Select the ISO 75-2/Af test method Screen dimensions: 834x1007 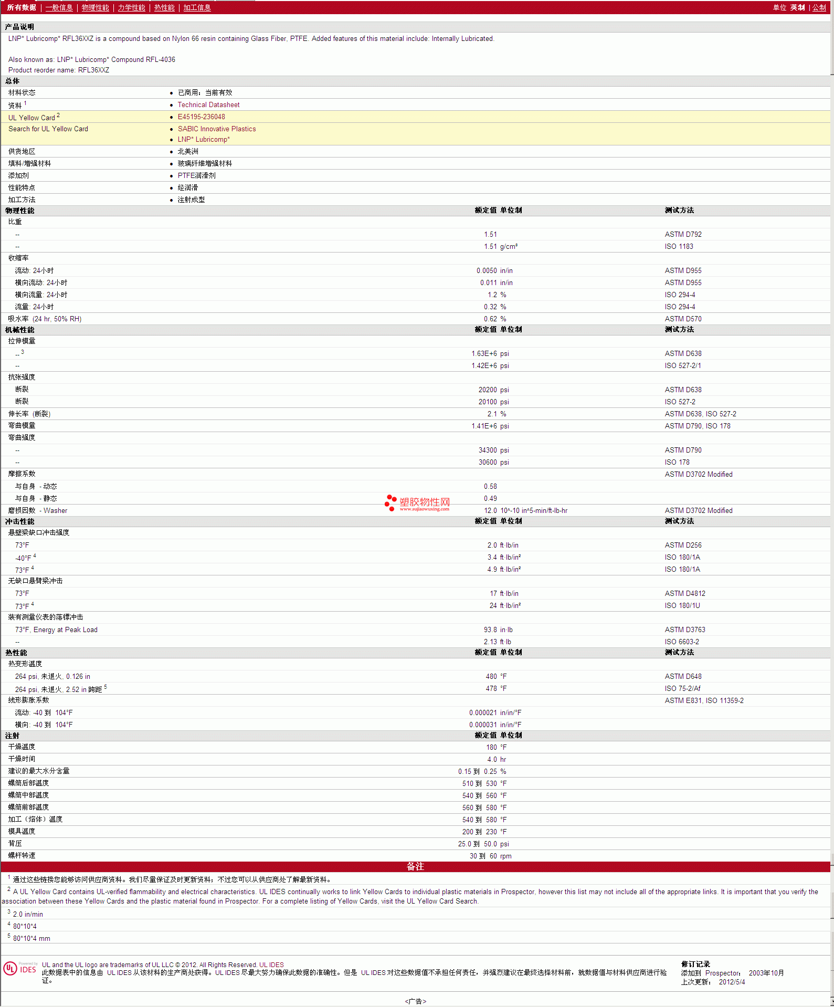tap(682, 689)
